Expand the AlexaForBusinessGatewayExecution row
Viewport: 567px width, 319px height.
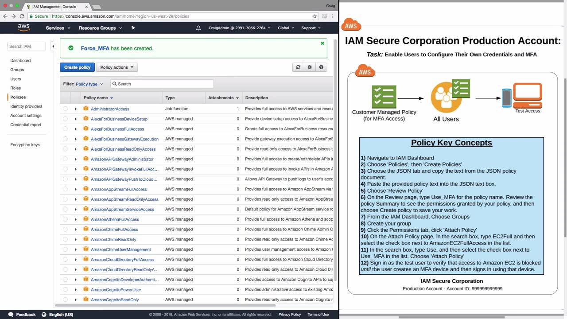coord(76,139)
